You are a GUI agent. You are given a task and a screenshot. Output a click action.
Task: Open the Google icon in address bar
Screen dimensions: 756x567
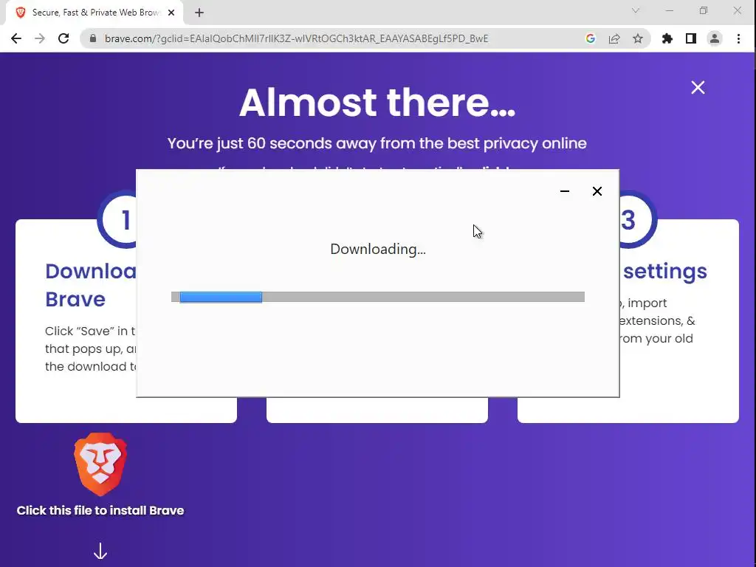(x=590, y=38)
